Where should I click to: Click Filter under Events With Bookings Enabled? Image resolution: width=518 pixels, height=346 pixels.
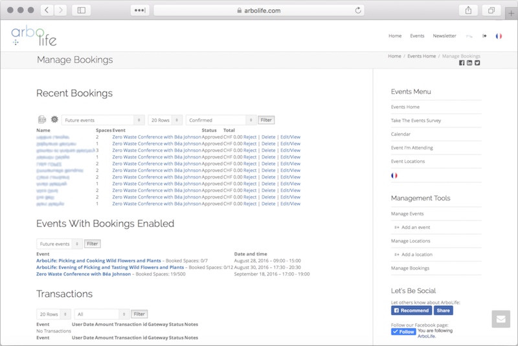point(93,244)
